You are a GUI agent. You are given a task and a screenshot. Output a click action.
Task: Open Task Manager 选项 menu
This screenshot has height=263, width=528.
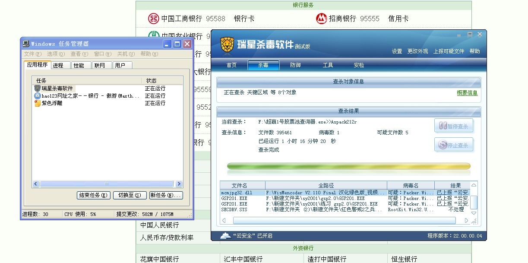click(56, 54)
